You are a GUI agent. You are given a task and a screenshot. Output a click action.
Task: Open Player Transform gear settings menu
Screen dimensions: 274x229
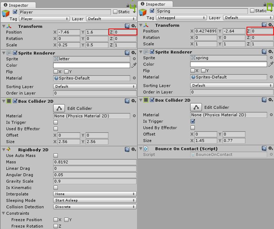[133, 26]
